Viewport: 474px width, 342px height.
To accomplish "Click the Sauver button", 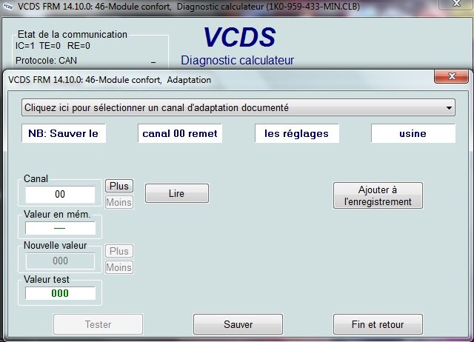I will tap(238, 324).
